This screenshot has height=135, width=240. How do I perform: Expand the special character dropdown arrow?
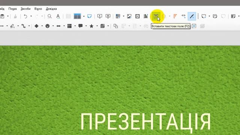[169, 16]
